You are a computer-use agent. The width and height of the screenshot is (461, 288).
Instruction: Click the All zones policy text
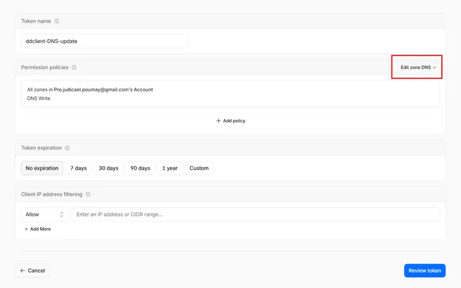tap(90, 89)
